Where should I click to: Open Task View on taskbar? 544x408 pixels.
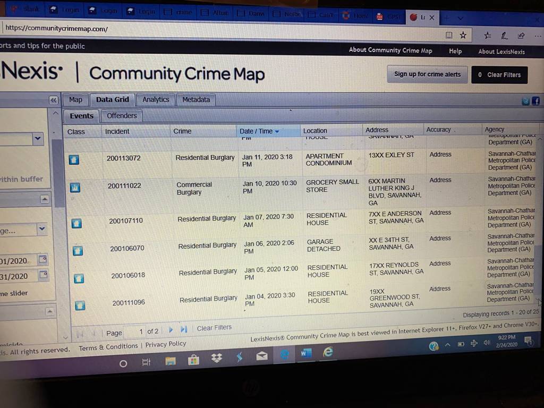[x=146, y=362]
